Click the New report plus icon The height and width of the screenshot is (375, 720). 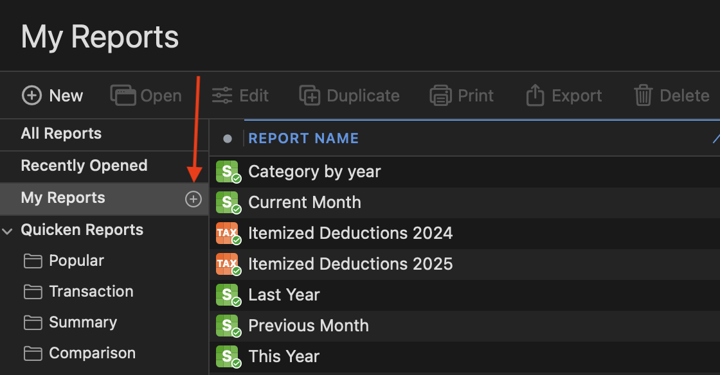click(x=32, y=96)
